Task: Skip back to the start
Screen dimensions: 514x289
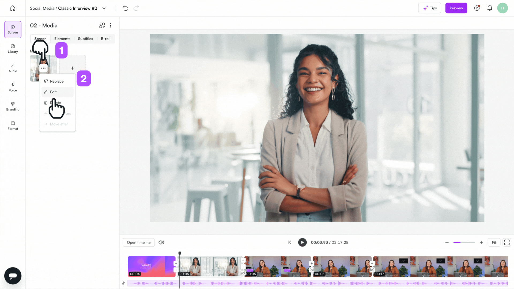Action: coord(290,242)
